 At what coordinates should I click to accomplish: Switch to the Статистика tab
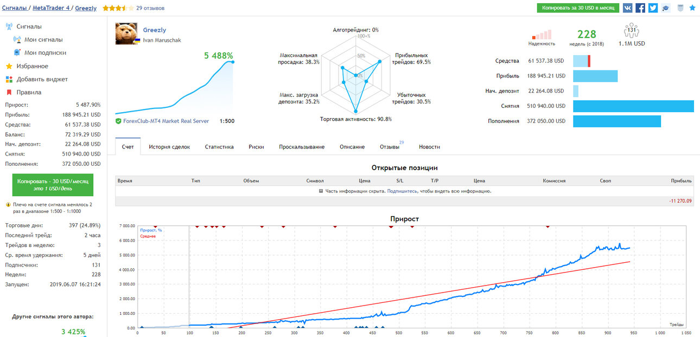click(219, 147)
